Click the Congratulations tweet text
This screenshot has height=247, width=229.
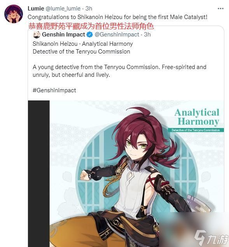(117, 17)
